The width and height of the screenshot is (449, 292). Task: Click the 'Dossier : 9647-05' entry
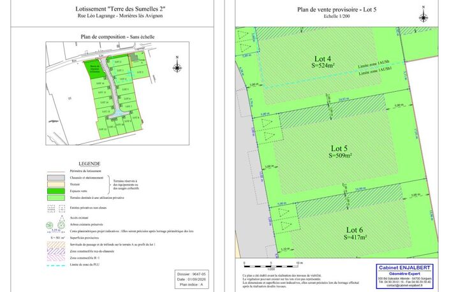pyautogui.click(x=191, y=274)
